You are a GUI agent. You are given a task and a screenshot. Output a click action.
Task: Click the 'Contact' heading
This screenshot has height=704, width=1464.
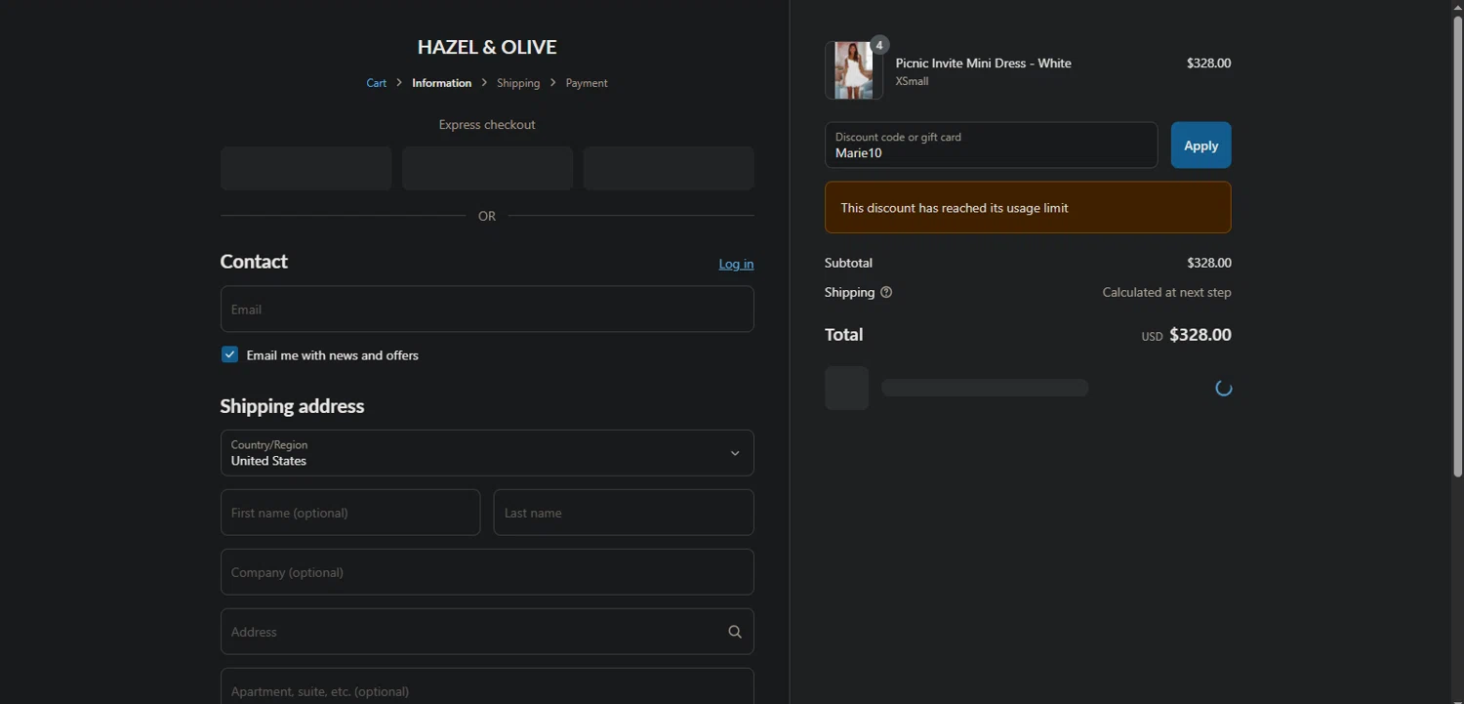[x=254, y=262]
